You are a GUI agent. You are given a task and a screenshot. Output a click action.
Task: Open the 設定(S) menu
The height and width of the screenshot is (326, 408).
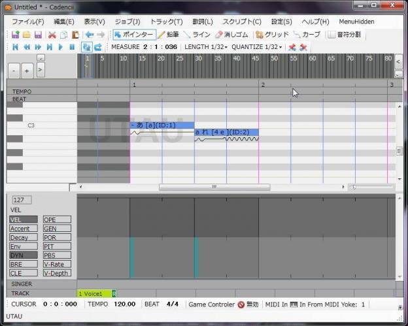click(282, 22)
